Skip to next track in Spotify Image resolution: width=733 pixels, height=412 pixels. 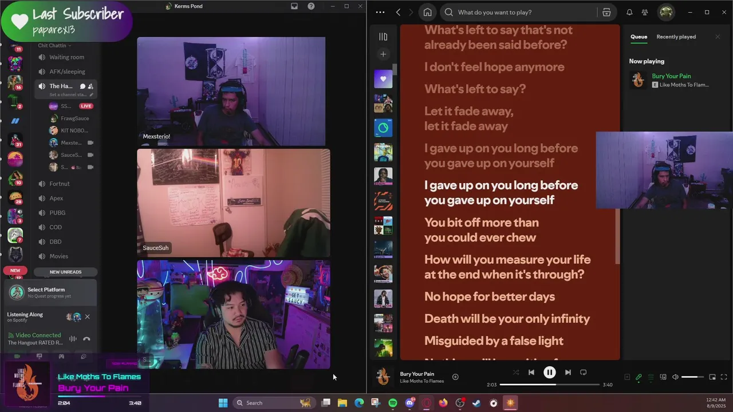(568, 373)
